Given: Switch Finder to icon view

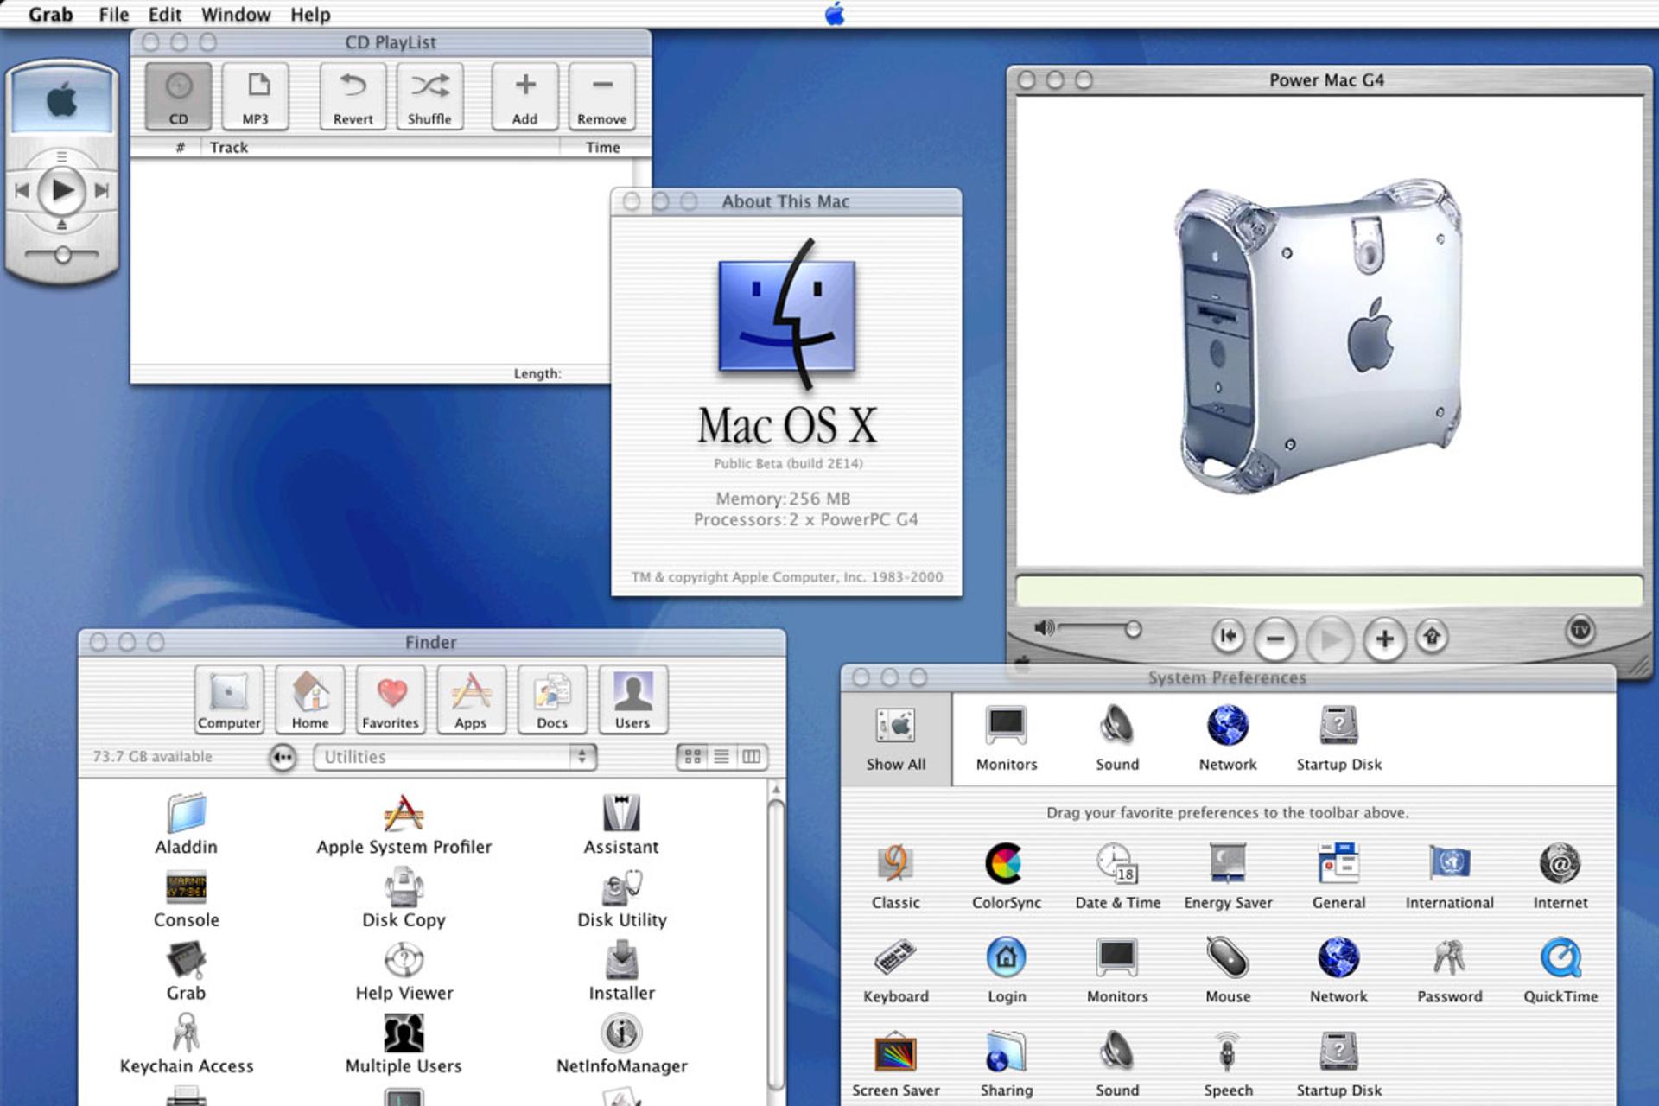Looking at the screenshot, I should click(692, 757).
